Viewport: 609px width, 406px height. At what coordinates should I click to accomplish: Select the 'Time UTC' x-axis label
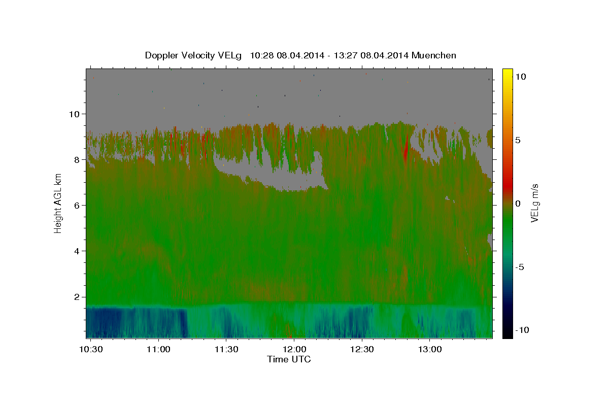click(289, 359)
